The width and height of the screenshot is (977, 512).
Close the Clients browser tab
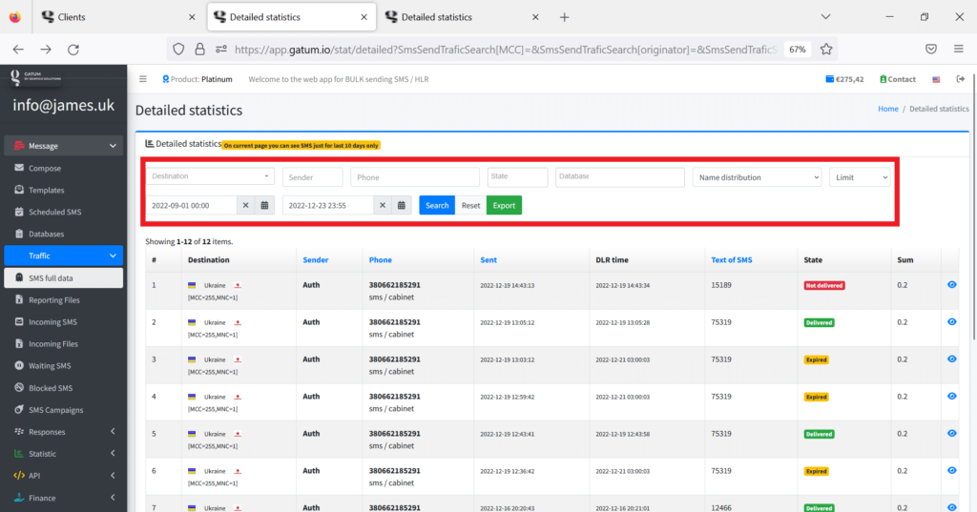192,17
